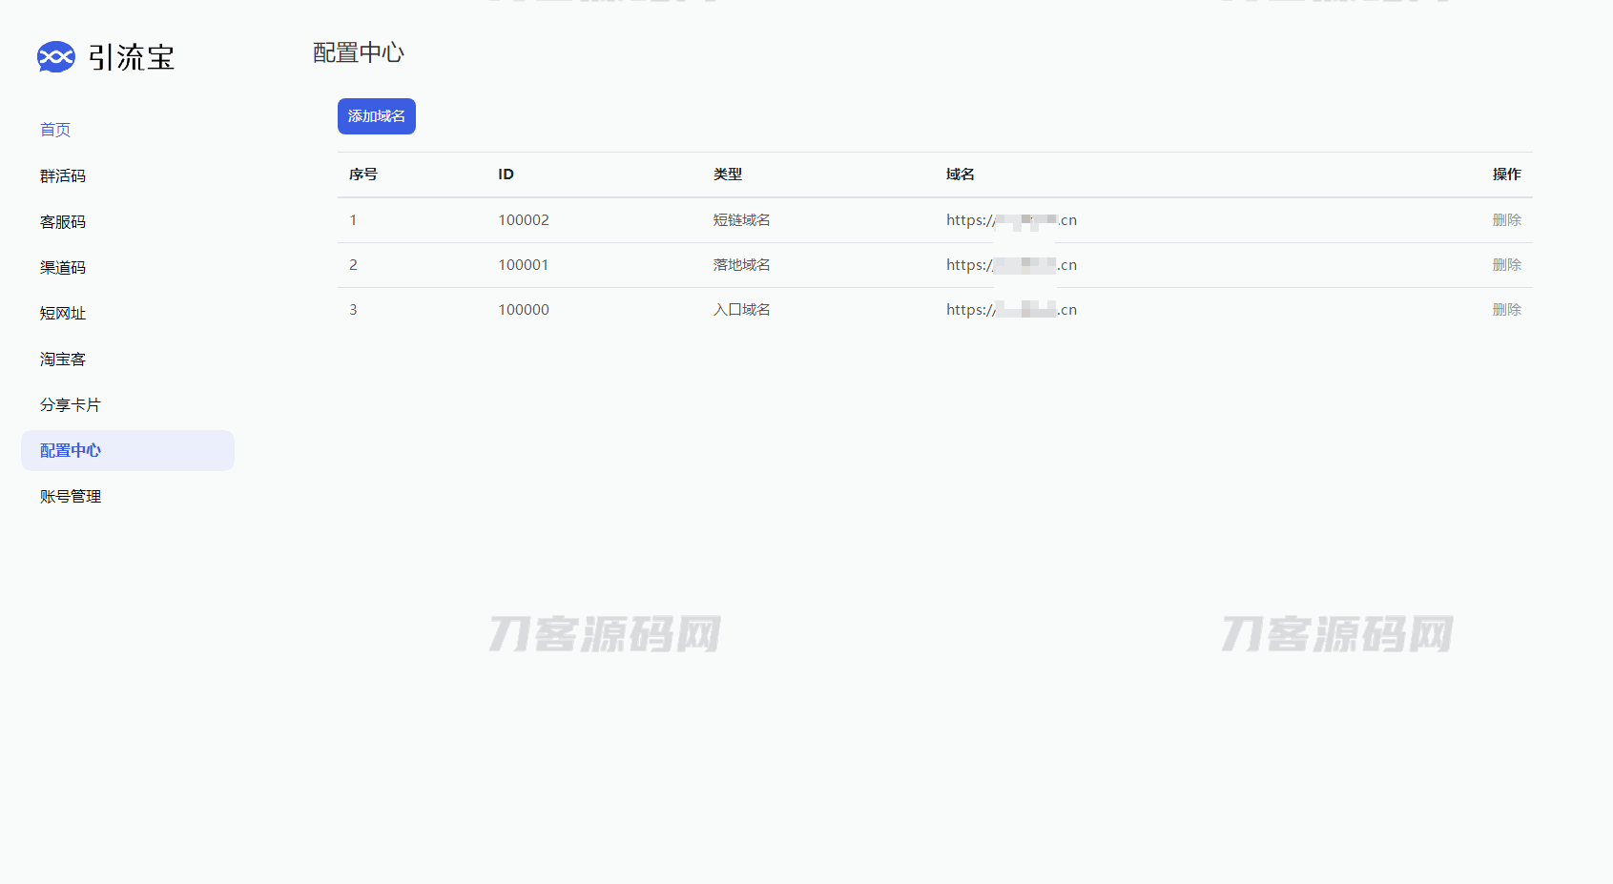Click the entry domain URL in row 3
This screenshot has width=1613, height=884.
(1011, 310)
